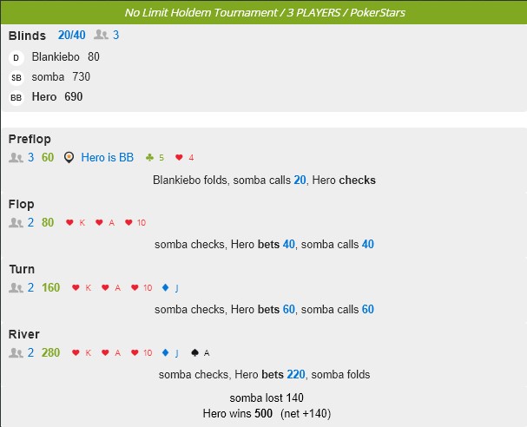
Task: Click the player count 2 in the Flop row
Action: [x=30, y=222]
